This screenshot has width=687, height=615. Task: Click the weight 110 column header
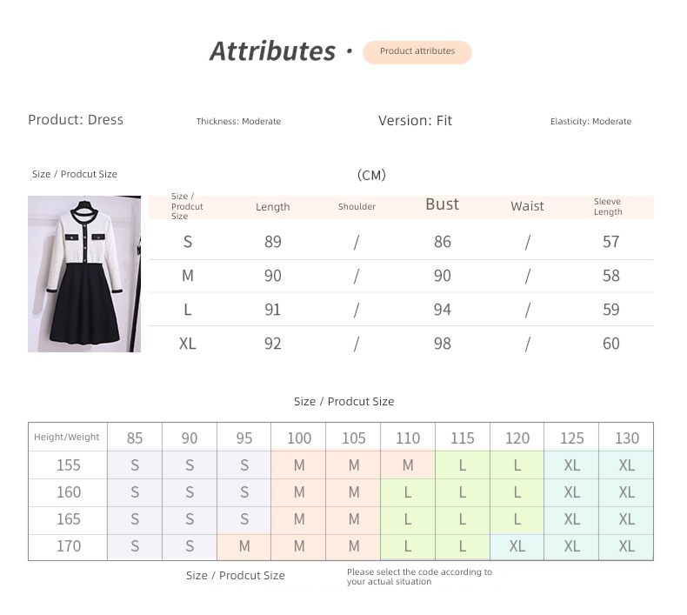[408, 438]
